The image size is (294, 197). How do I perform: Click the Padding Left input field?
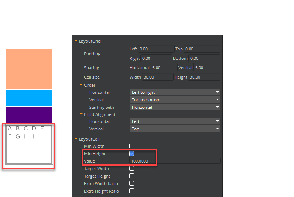[x=156, y=49]
